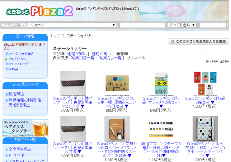Open 黒革×白漆 pen case thumbnail
Image resolution: width=231 pixels, height=162 pixels.
coord(73,129)
